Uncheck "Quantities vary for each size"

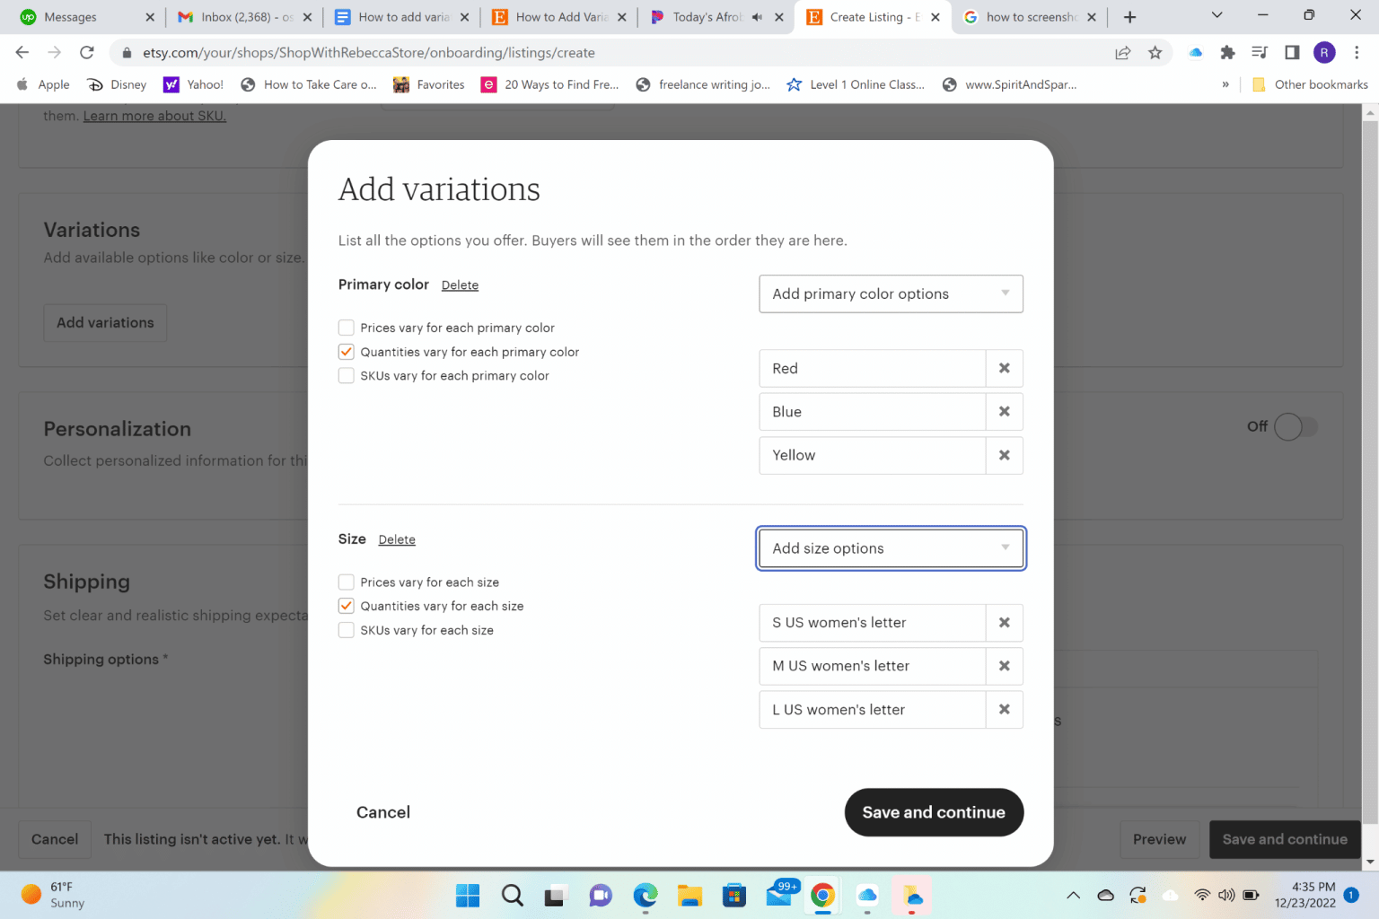[x=346, y=606]
